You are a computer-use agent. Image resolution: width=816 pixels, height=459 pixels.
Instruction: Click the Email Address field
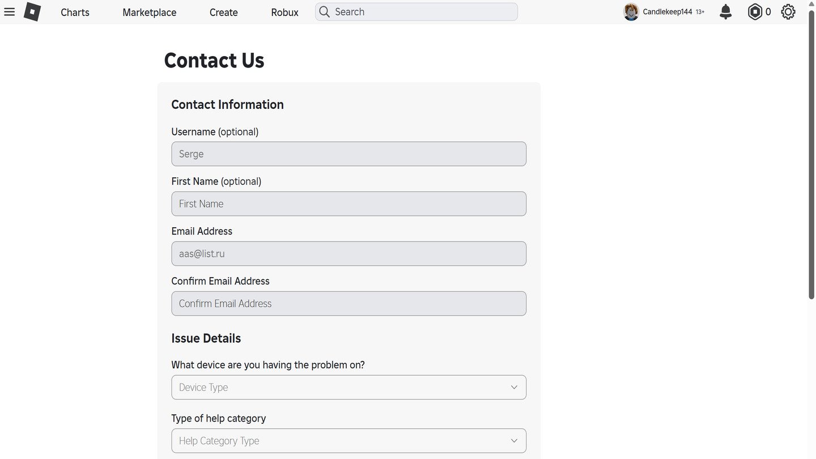pyautogui.click(x=349, y=254)
